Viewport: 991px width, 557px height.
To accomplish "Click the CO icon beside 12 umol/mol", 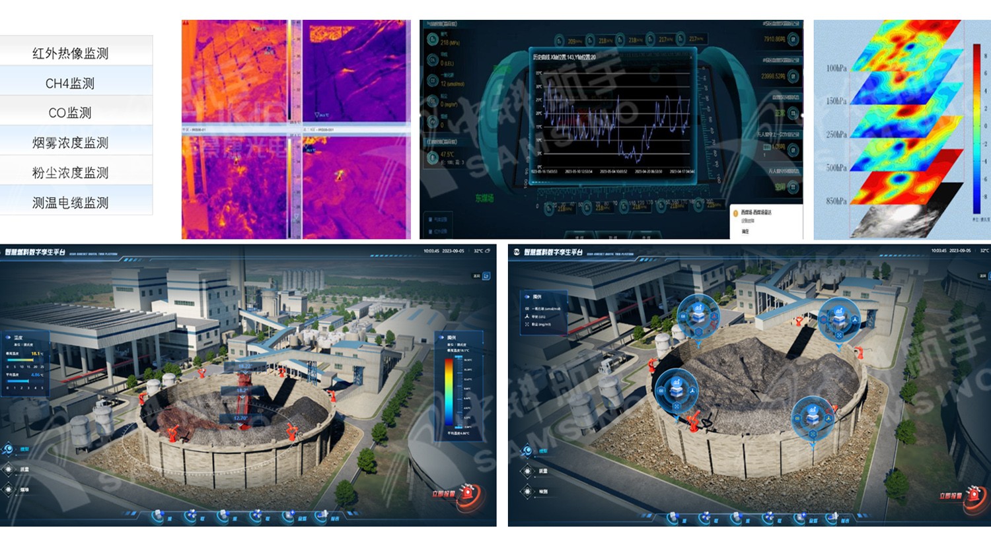I will coord(433,81).
